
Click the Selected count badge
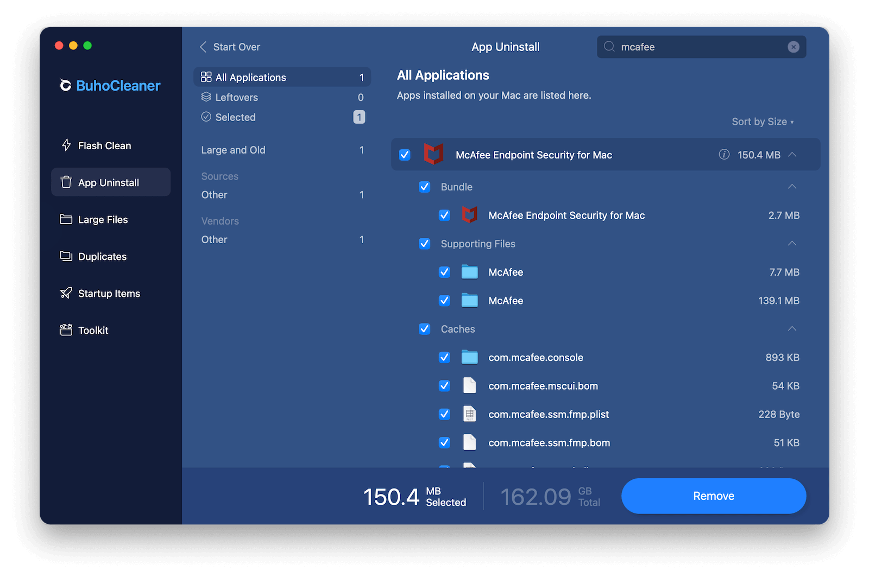pyautogui.click(x=359, y=117)
